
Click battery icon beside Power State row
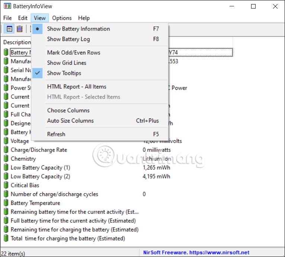(6, 88)
